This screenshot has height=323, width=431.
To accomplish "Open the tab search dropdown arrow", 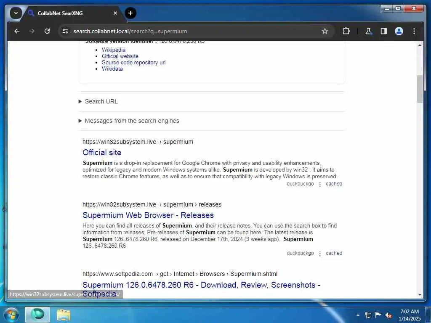I will coord(16,13).
